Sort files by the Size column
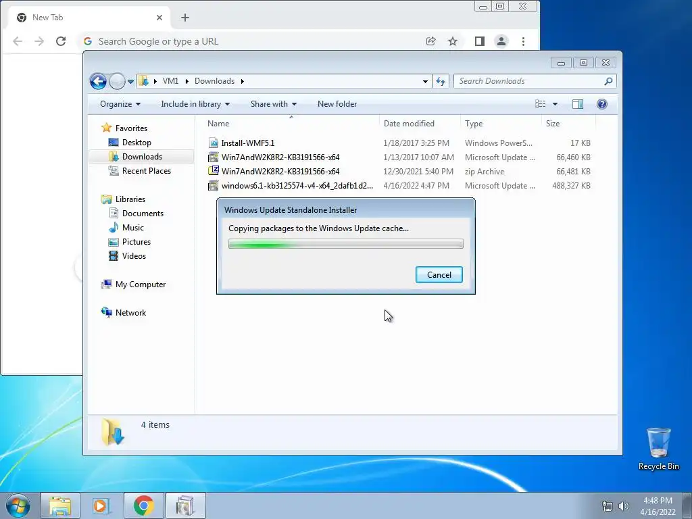 (568, 124)
